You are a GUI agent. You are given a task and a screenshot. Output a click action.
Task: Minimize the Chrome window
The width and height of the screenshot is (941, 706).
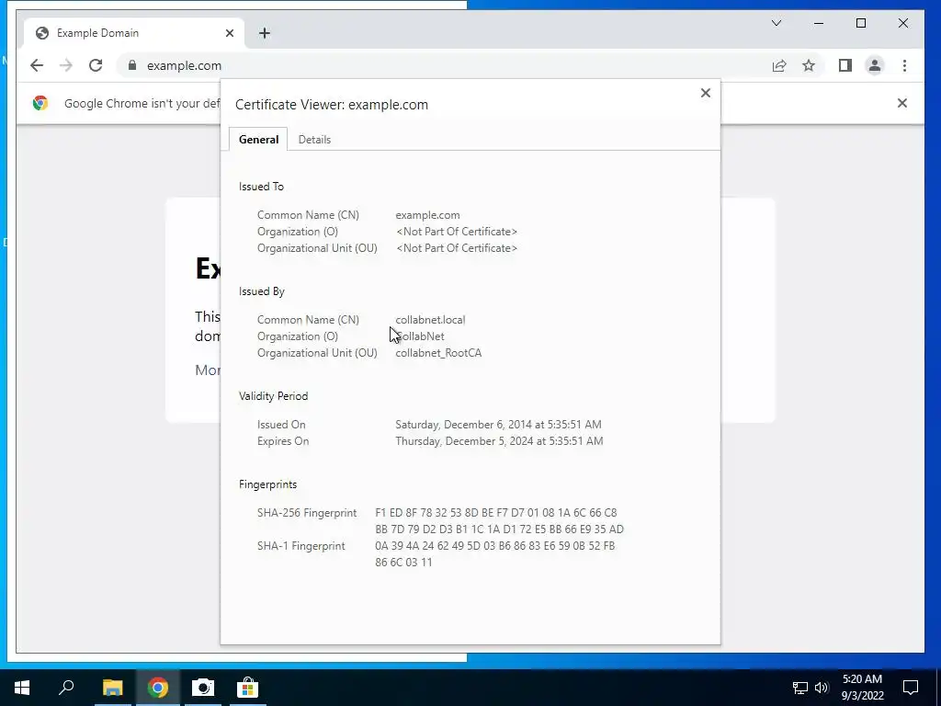pyautogui.click(x=819, y=23)
